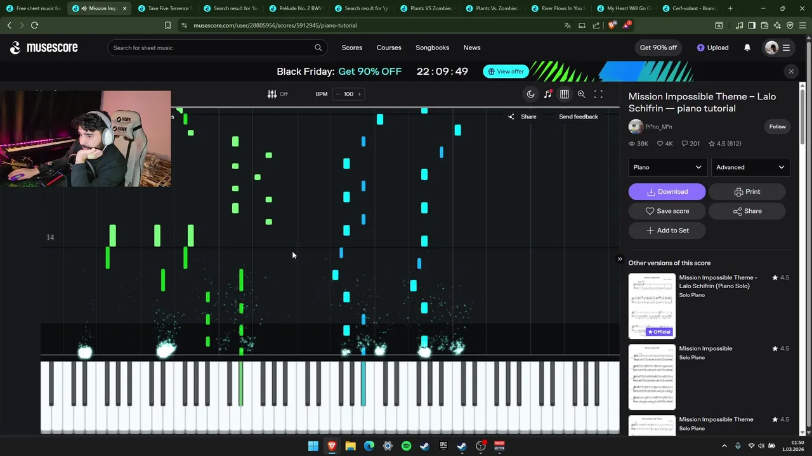The height and width of the screenshot is (456, 812).
Task: Open the profile avatar menu
Action: click(777, 47)
